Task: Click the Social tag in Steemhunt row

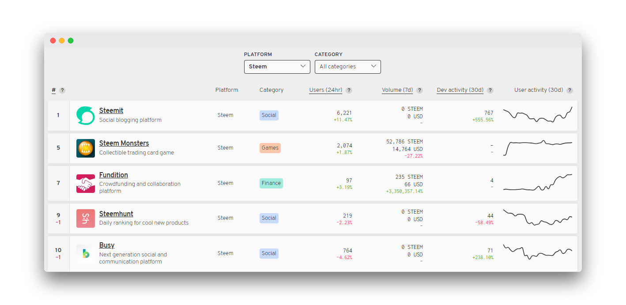Action: (x=269, y=218)
